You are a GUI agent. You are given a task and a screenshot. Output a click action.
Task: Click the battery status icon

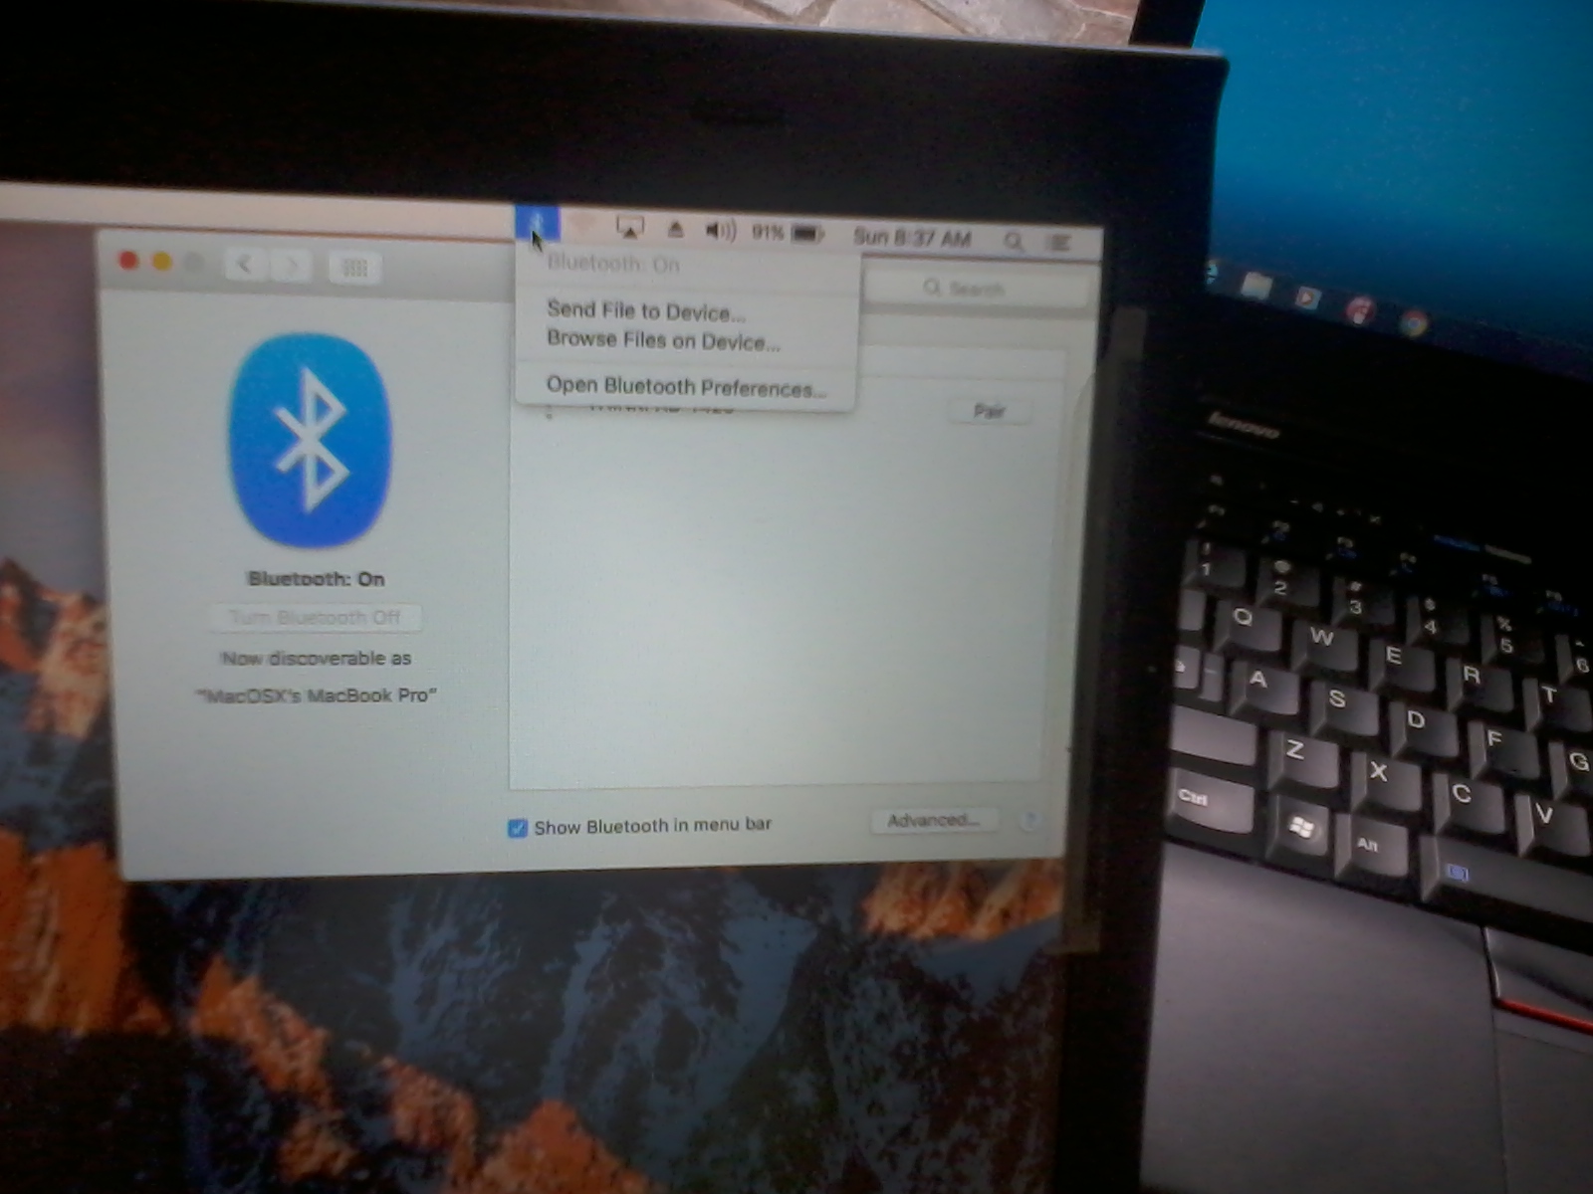(807, 235)
